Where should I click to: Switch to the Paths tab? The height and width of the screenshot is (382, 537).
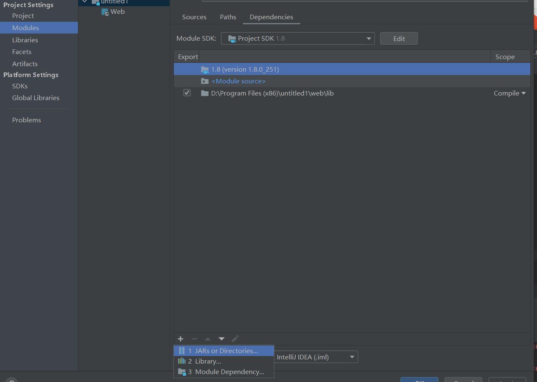(228, 17)
